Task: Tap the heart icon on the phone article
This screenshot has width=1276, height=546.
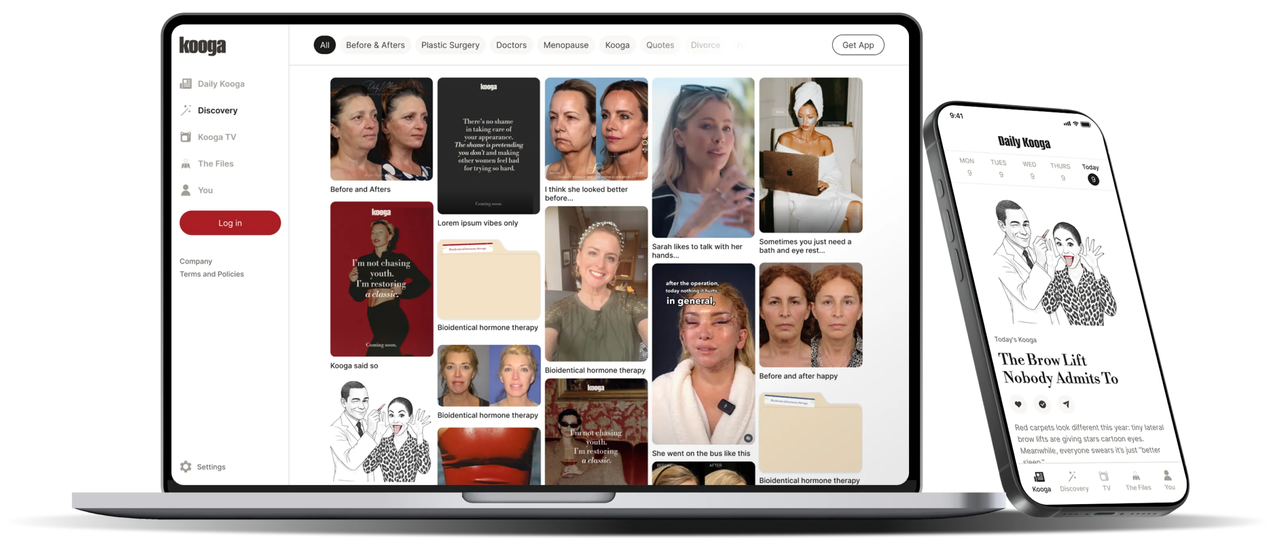Action: tap(1018, 404)
